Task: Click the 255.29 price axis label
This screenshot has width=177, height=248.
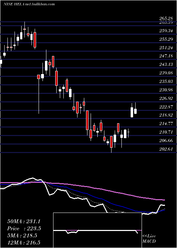Action: point(166,39)
